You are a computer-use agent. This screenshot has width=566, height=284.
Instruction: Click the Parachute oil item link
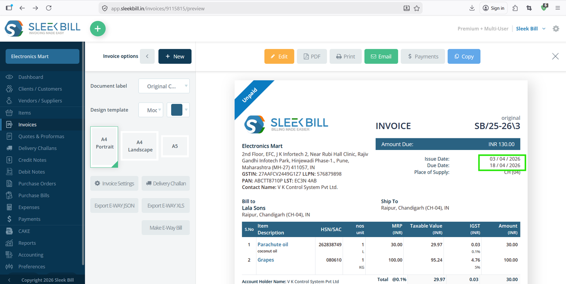pyautogui.click(x=273, y=244)
